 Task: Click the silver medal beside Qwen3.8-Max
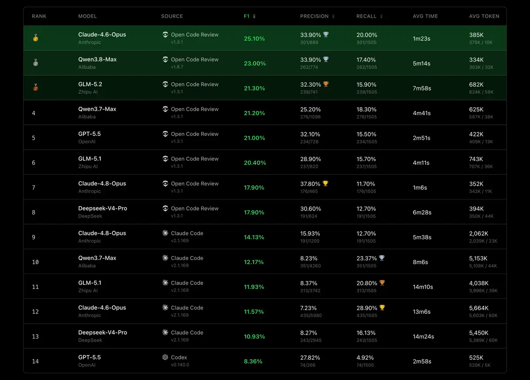click(35, 63)
